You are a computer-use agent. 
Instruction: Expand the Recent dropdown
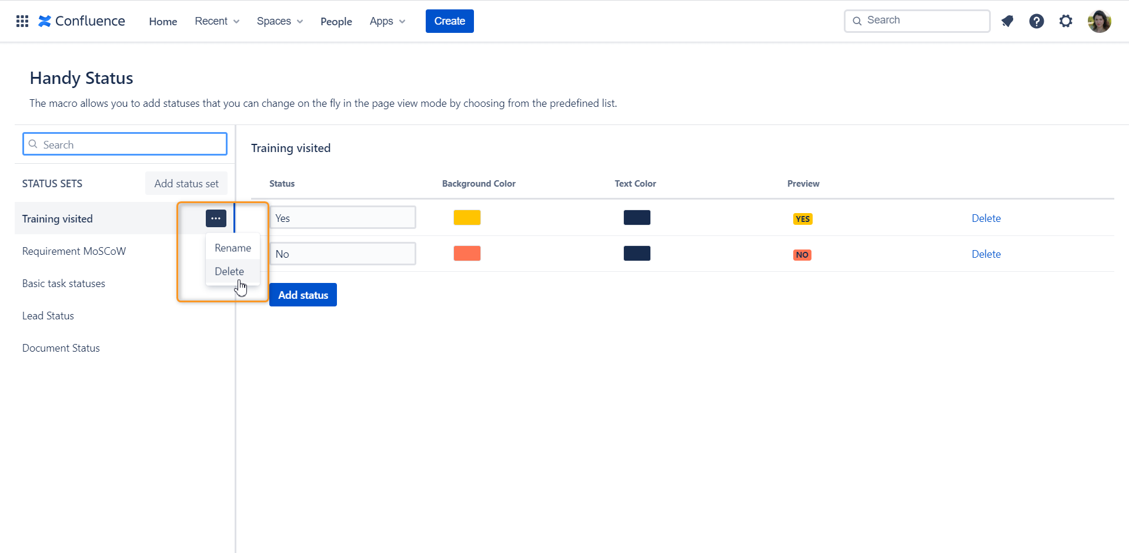(216, 21)
